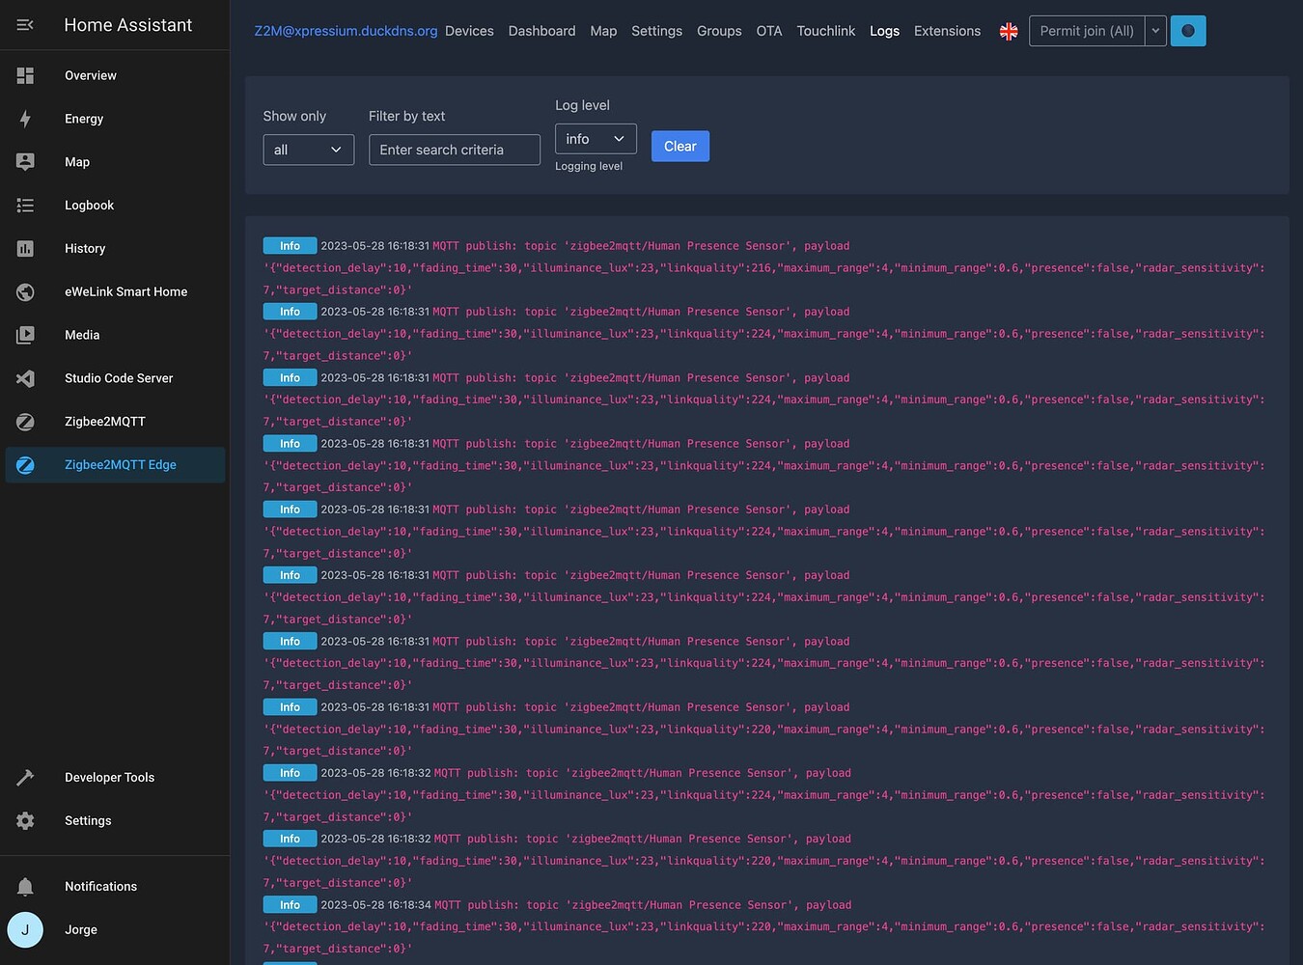Viewport: 1303px width, 965px height.
Task: Open the Energy lightning bolt icon
Action: click(25, 119)
